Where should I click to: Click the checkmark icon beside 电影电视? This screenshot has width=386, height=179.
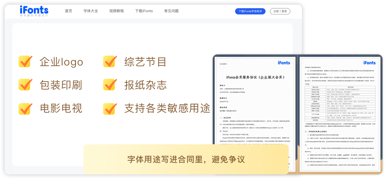[x=26, y=108]
